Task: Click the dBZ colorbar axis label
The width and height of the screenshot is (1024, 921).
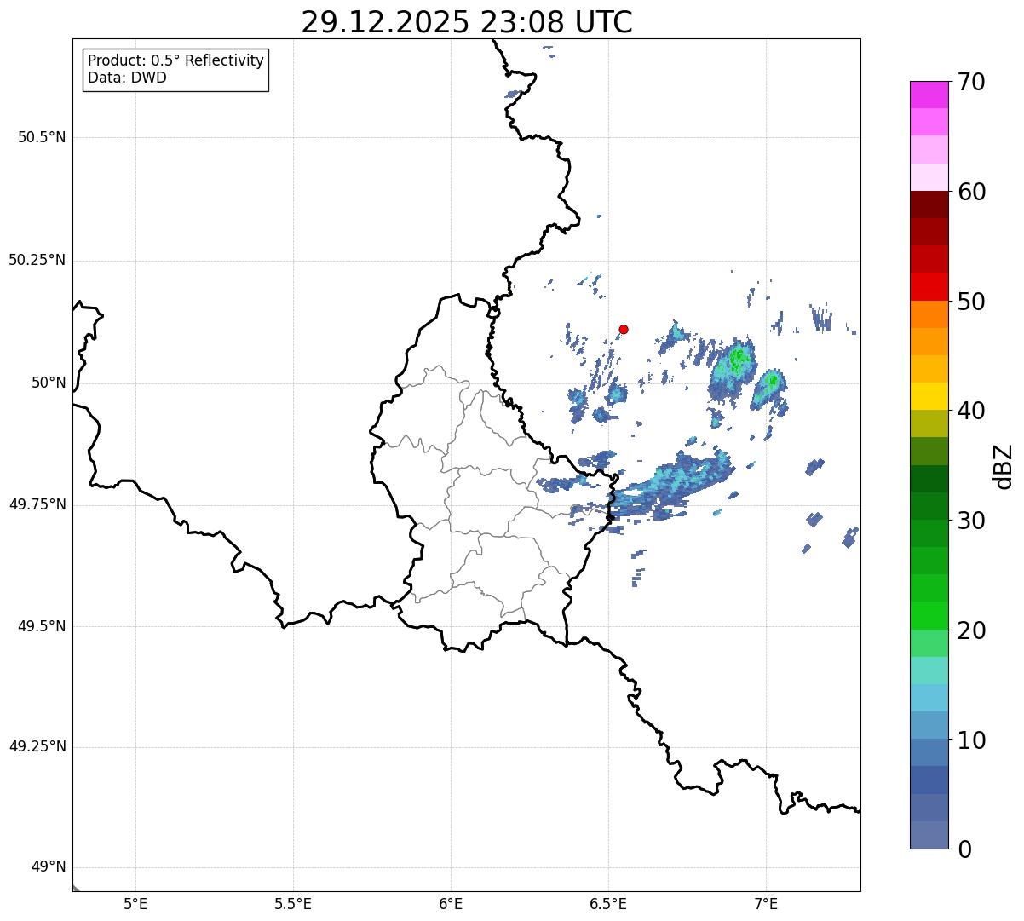Action: [x=1004, y=466]
